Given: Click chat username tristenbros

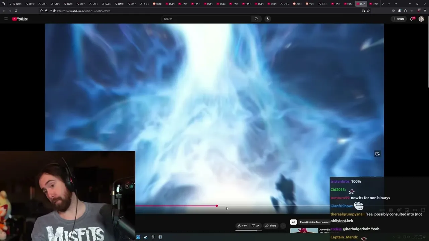Looking at the screenshot, I should coord(340,181).
